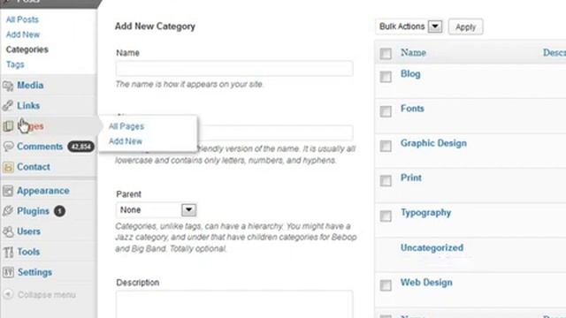Image resolution: width=566 pixels, height=318 pixels.
Task: Click the Collapse menu arrow icon
Action: pyautogui.click(x=8, y=294)
